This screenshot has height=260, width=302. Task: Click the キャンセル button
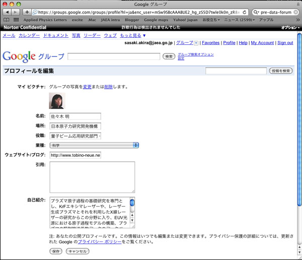tap(78, 251)
